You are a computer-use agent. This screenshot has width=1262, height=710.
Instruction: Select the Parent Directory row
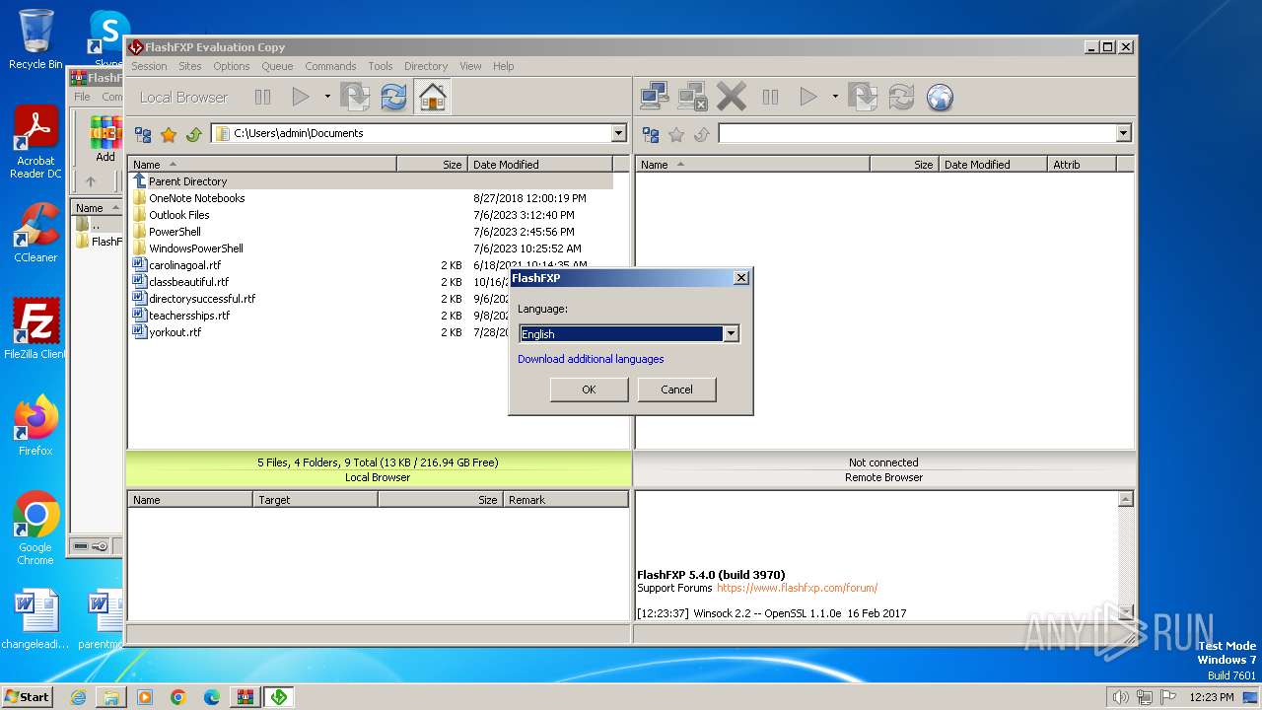click(371, 181)
